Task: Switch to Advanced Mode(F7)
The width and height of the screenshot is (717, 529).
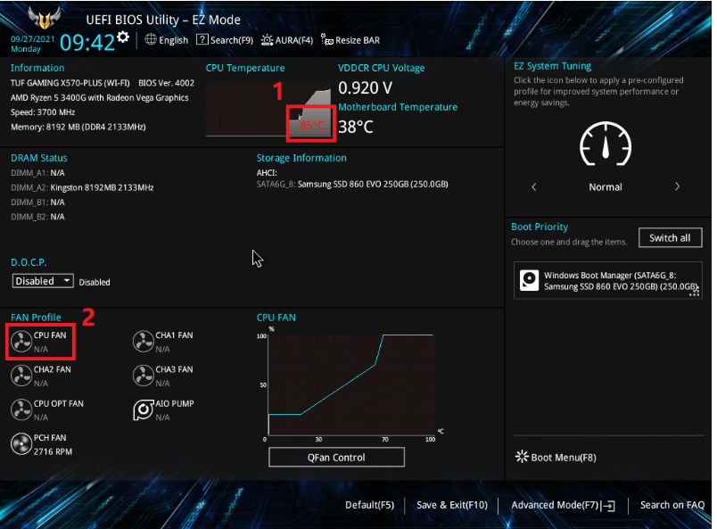Action: point(563,505)
